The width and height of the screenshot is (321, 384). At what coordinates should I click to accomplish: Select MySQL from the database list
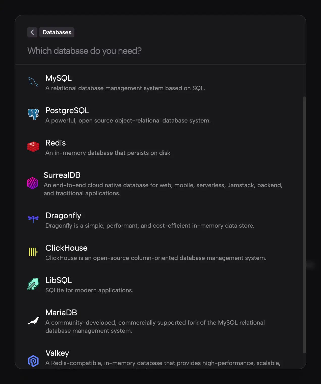click(59, 78)
